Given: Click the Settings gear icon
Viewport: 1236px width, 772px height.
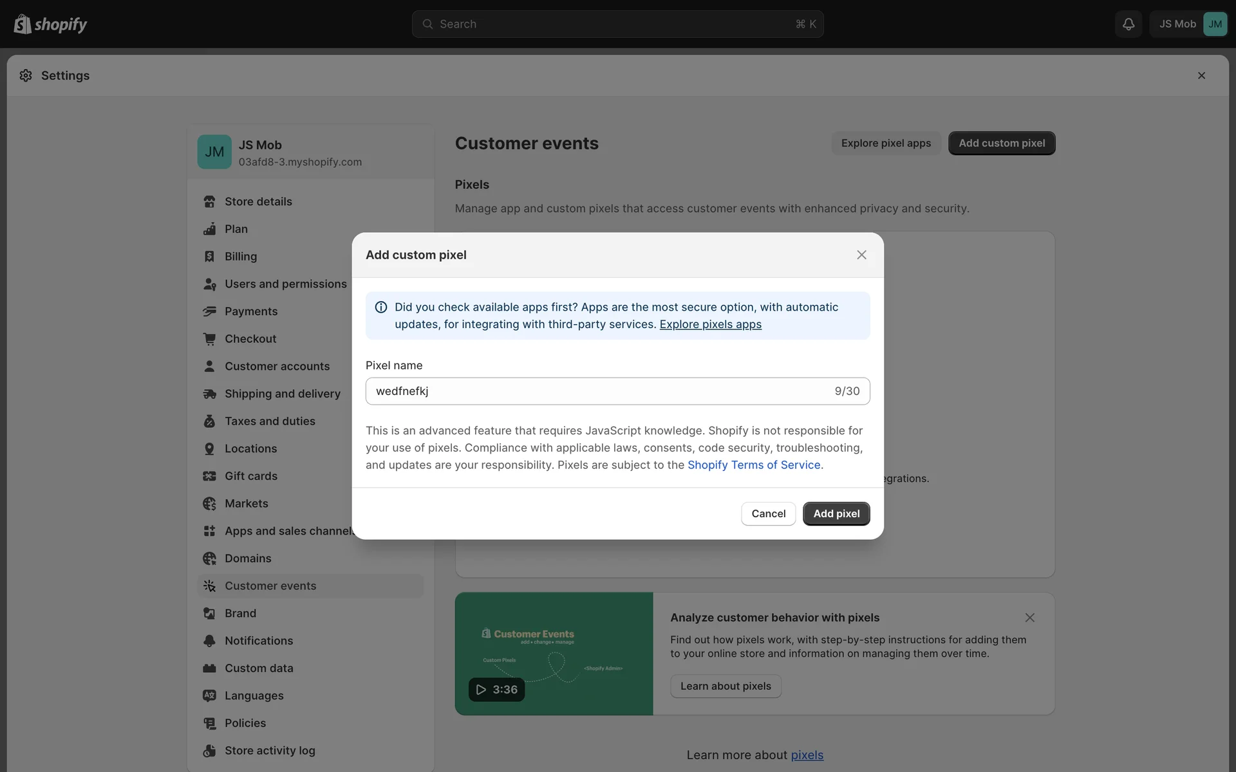Looking at the screenshot, I should [x=26, y=75].
